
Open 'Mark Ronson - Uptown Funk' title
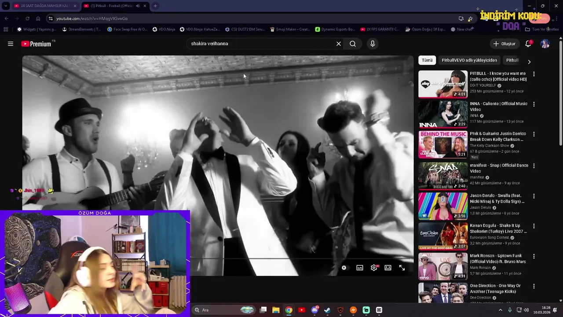pos(497,258)
